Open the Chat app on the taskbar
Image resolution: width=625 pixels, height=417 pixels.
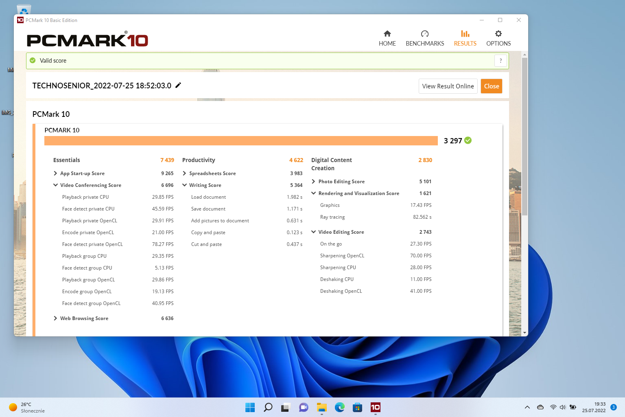(304, 407)
